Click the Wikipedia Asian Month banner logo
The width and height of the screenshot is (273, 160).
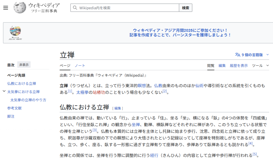tap(15, 33)
